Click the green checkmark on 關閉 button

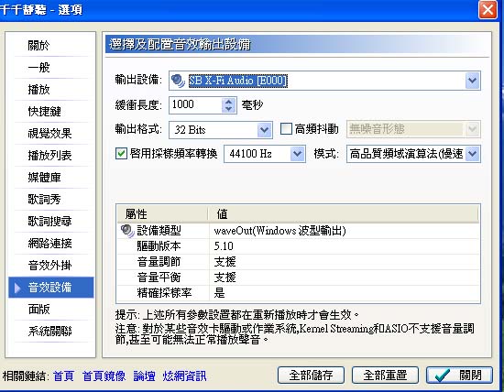pos(442,376)
